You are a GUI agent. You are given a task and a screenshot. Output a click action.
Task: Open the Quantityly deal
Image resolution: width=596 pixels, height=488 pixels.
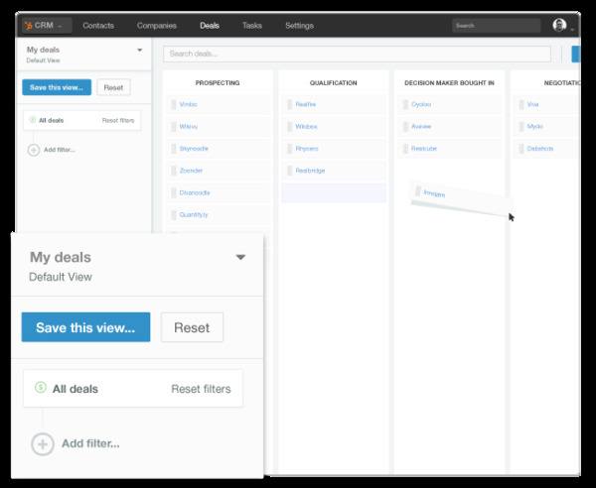point(194,215)
